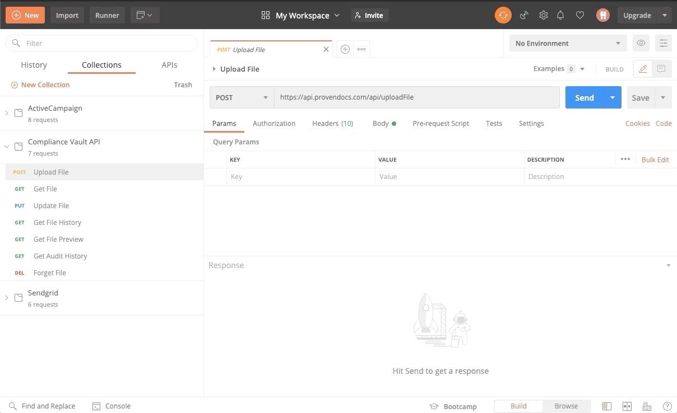Open query params column options ellipsis

(x=625, y=159)
